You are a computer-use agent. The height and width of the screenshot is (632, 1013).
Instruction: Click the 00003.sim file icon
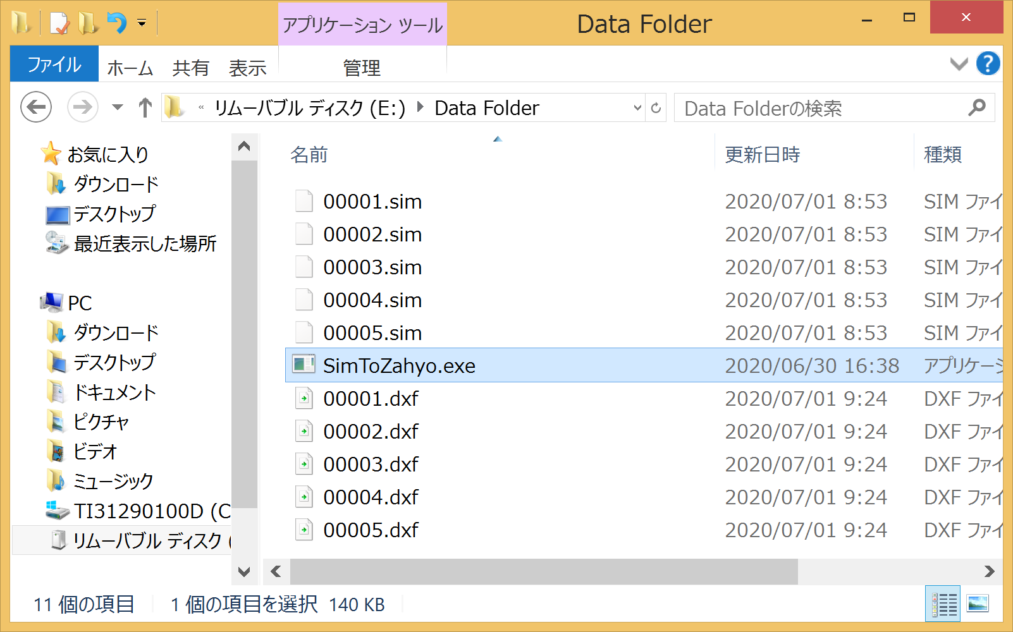point(304,267)
